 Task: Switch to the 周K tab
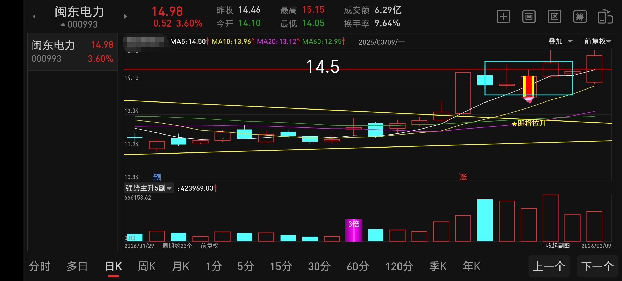click(x=147, y=266)
